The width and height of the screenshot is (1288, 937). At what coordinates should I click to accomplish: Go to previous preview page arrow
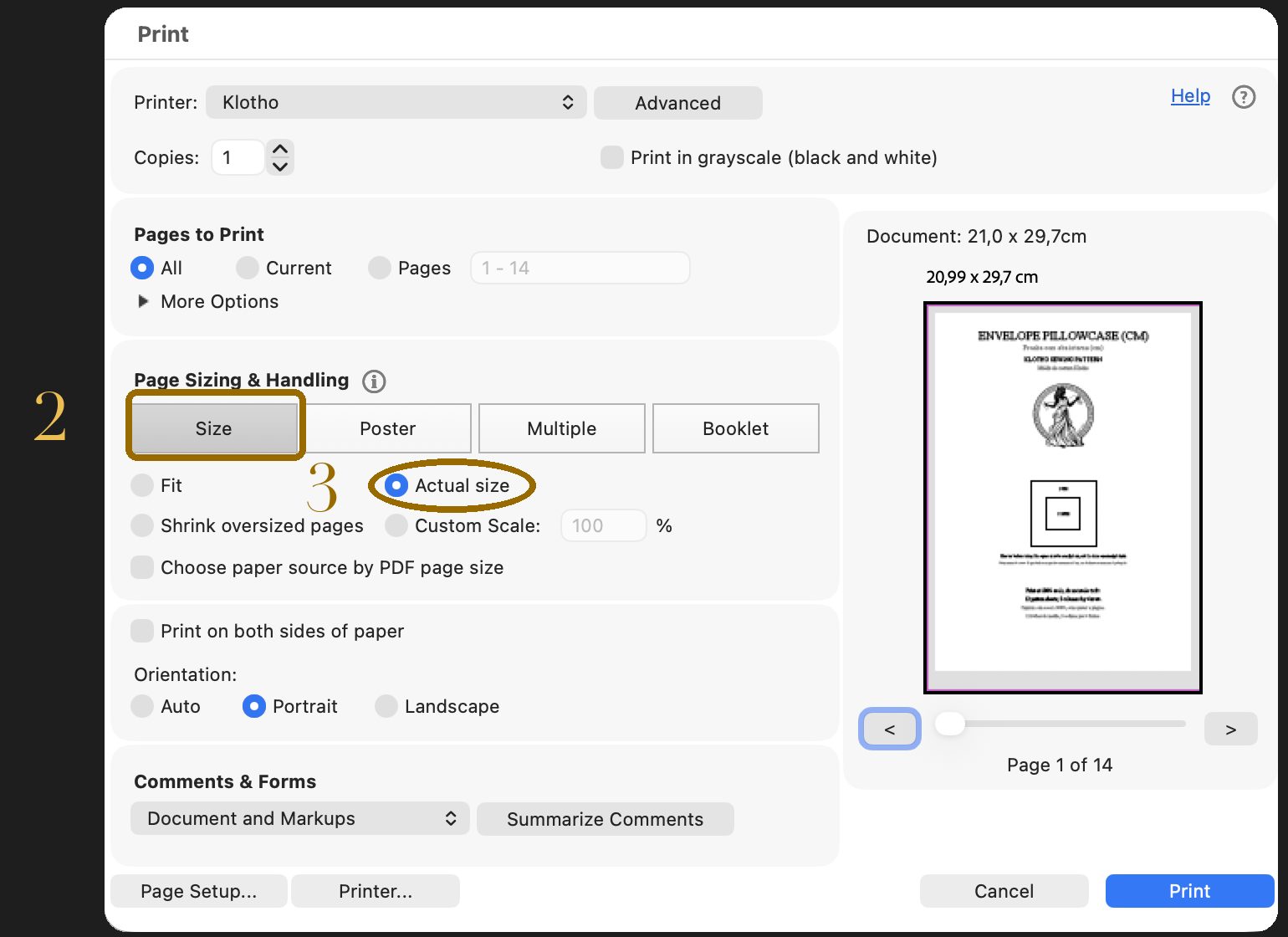[890, 730]
